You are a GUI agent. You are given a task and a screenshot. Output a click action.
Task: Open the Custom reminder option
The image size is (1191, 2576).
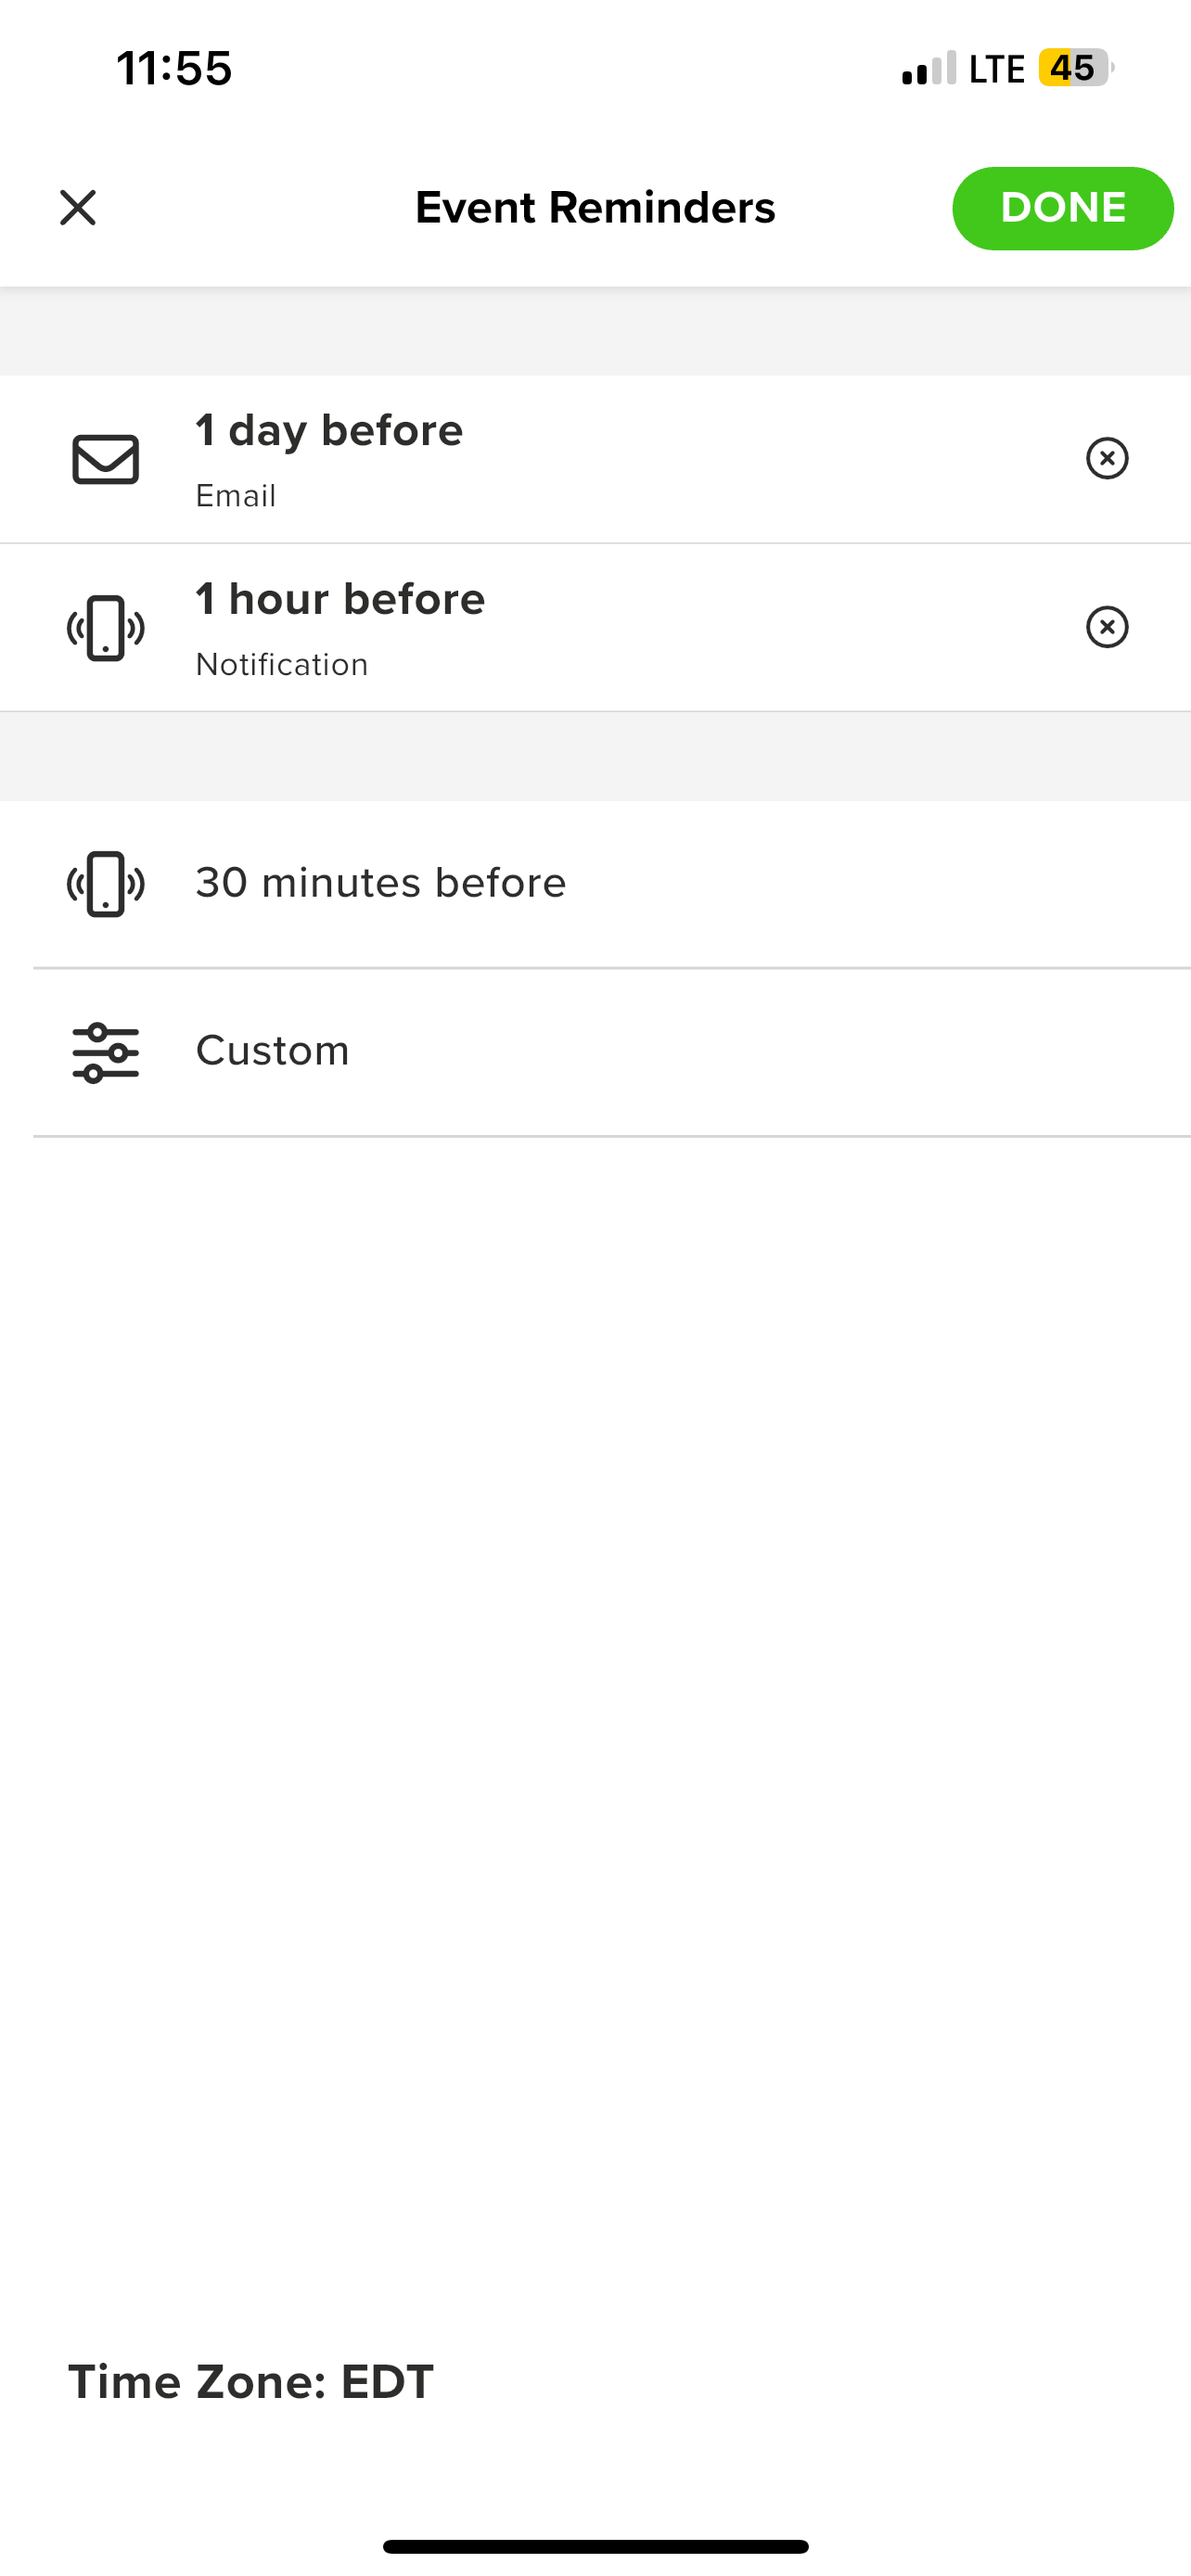click(596, 1052)
